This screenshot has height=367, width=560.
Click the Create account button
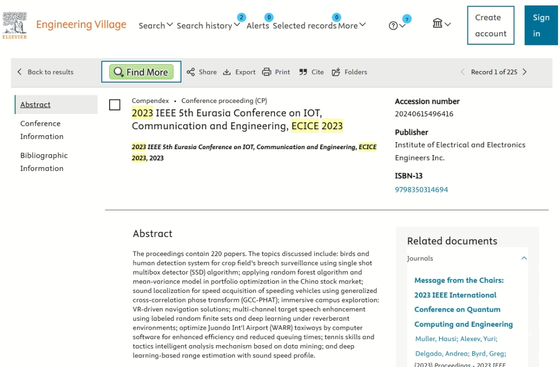tap(491, 25)
